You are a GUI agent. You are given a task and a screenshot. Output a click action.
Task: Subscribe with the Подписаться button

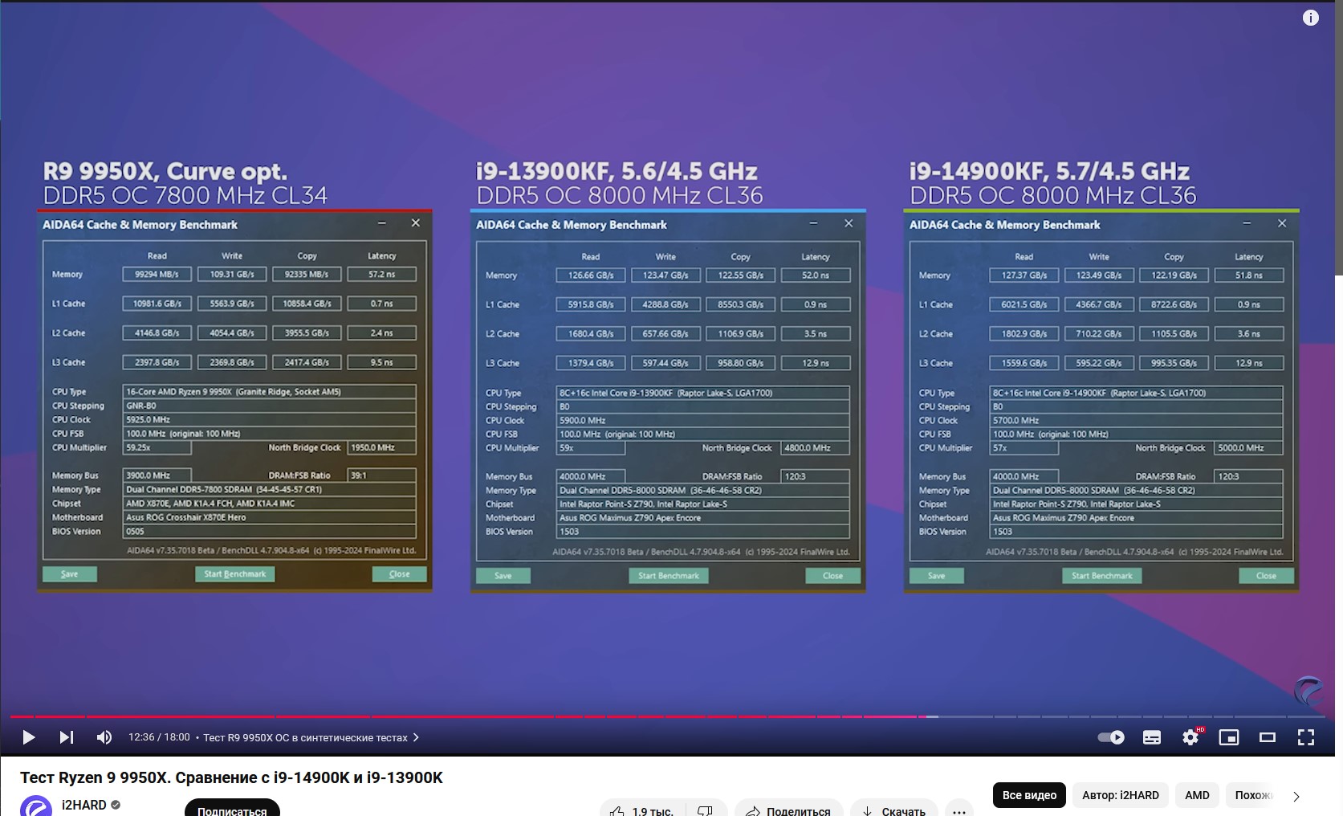point(232,807)
